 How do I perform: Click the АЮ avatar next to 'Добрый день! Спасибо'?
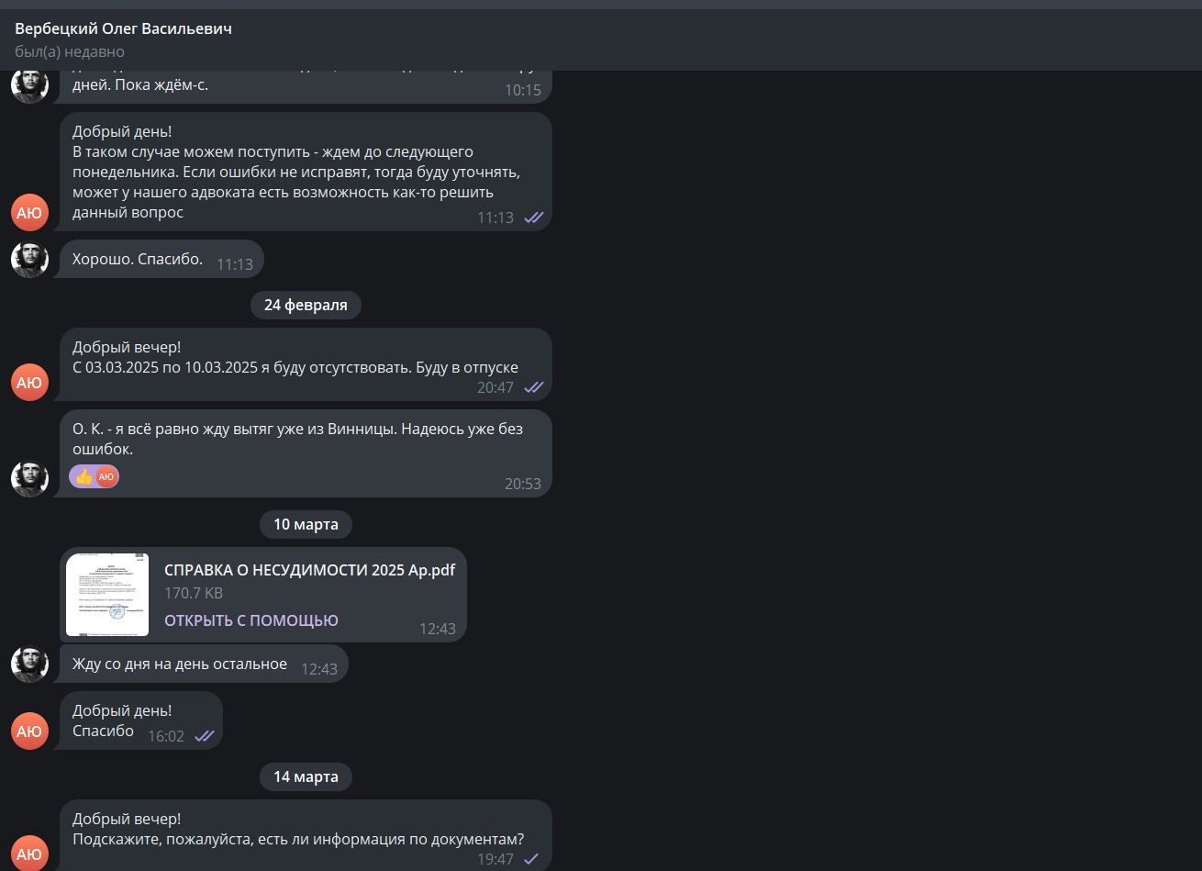click(x=29, y=731)
